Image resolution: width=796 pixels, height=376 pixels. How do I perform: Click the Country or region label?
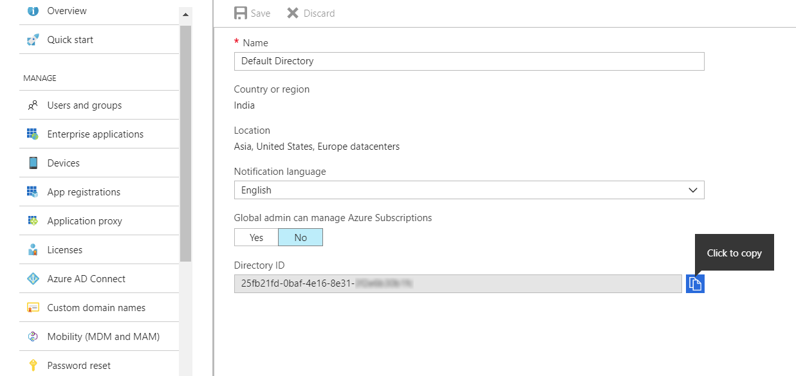pos(272,89)
